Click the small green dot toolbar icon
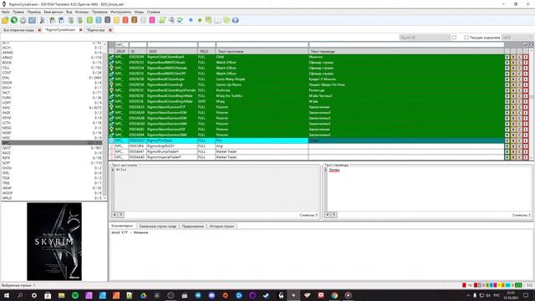The image size is (535, 301). [200, 20]
